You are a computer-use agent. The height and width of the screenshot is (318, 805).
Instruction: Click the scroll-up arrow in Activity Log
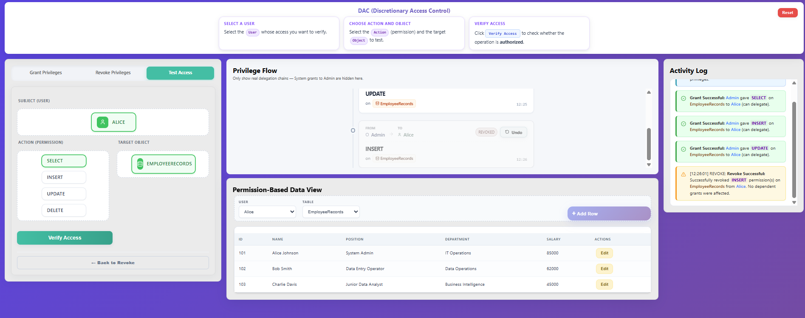tap(794, 83)
